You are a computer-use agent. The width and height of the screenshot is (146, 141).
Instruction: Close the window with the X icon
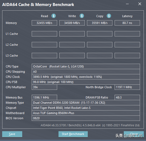pos(140,4)
